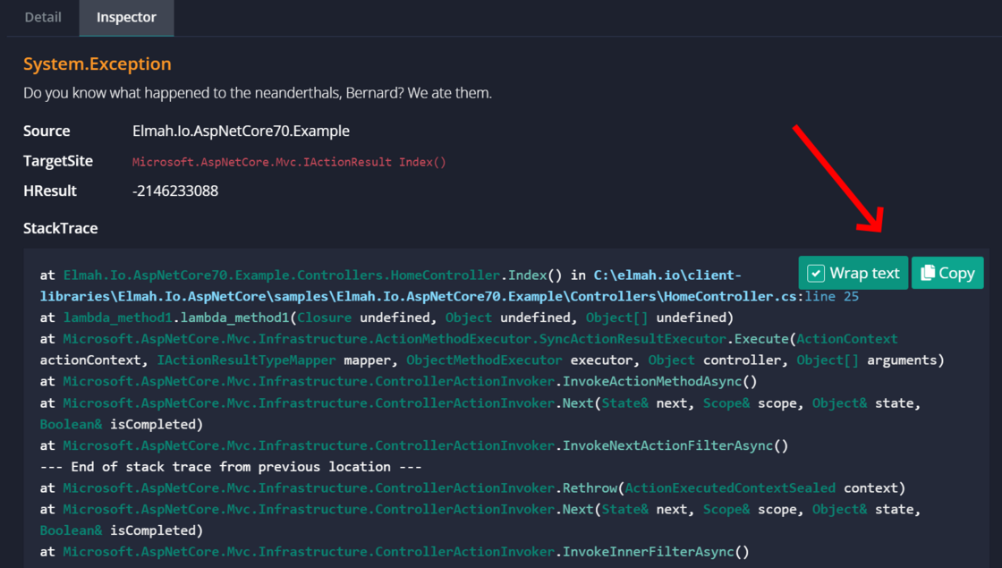Click the InvokeNextActionFilterAsync() frame
The image size is (1002, 568).
pos(414,445)
